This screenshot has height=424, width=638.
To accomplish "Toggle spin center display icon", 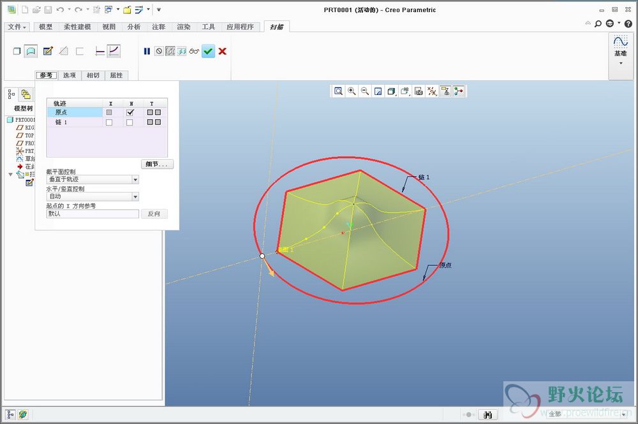I will tap(459, 91).
